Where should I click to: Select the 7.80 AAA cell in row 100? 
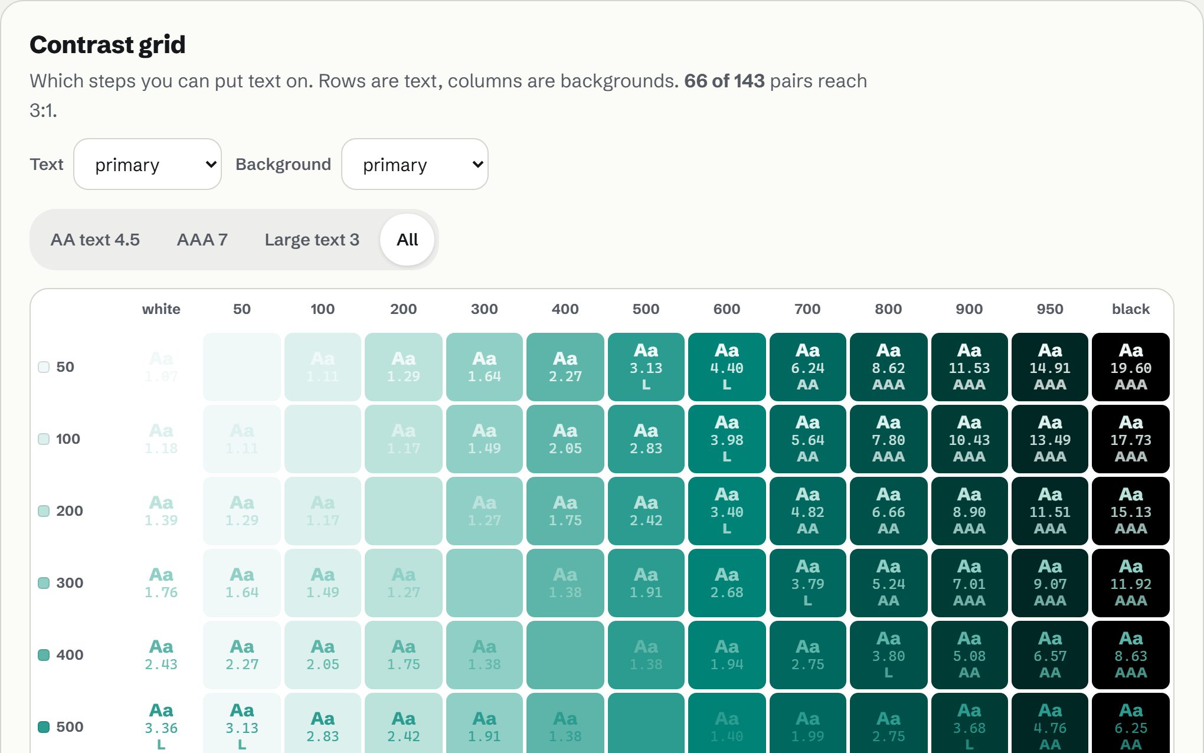coord(888,439)
